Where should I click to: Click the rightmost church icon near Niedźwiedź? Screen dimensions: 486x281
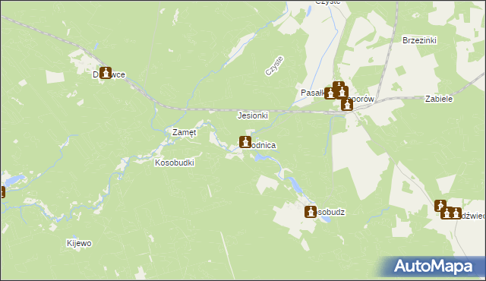[x=456, y=213]
